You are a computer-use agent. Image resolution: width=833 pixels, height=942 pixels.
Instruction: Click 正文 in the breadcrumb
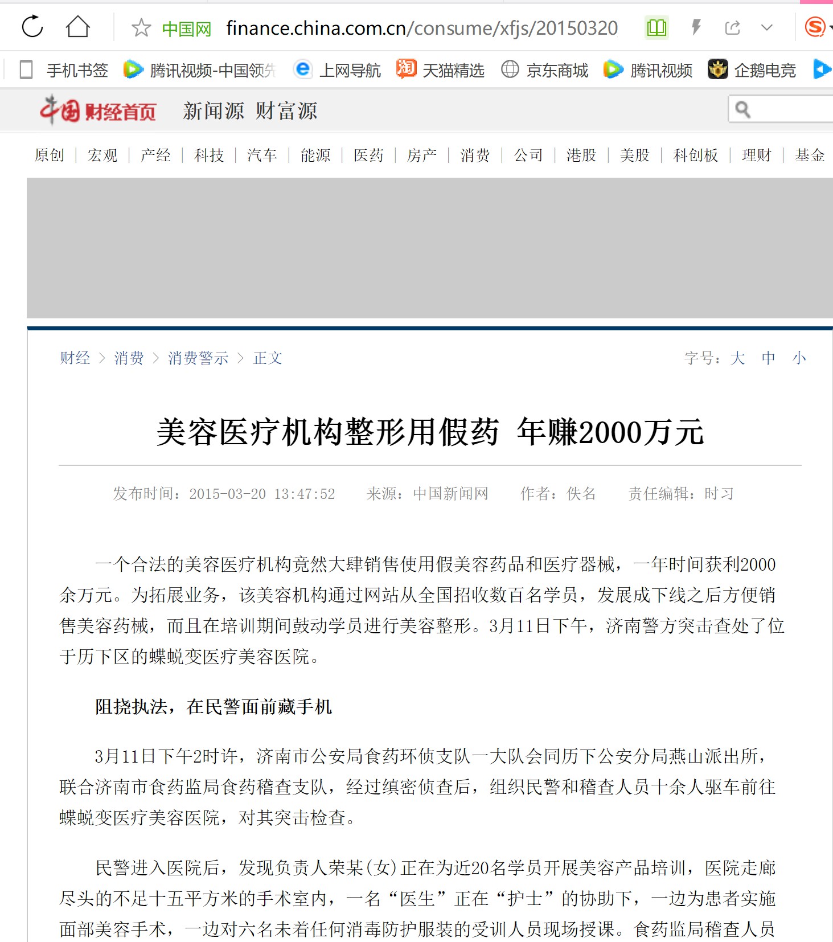268,358
